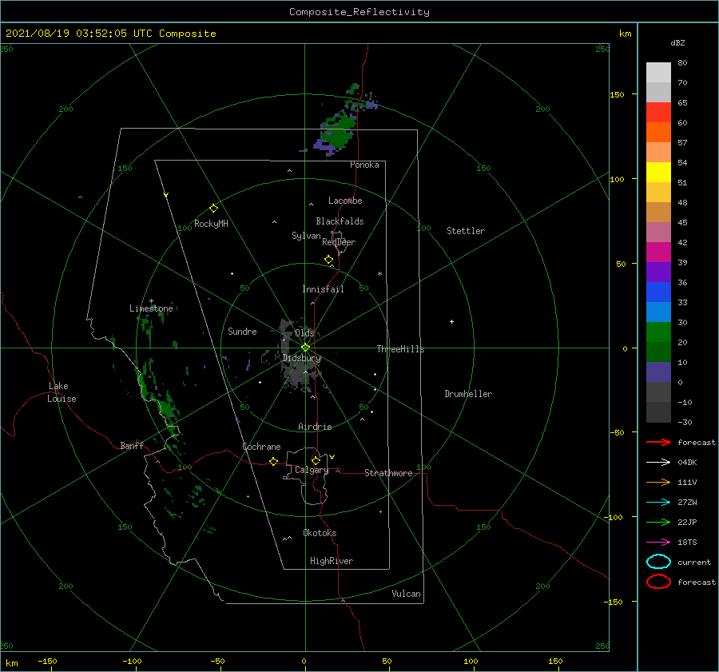Image resolution: width=719 pixels, height=672 pixels.
Task: Click the Airdrie label
Action: pos(315,427)
